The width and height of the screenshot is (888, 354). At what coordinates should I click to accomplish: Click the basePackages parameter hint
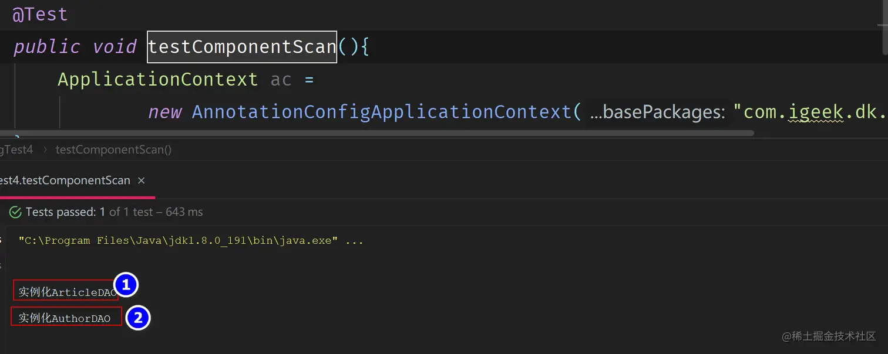pos(657,112)
